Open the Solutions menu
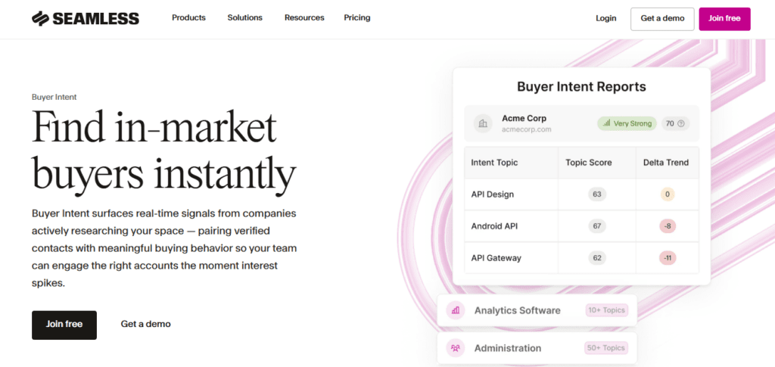This screenshot has height=367, width=775. [x=244, y=17]
